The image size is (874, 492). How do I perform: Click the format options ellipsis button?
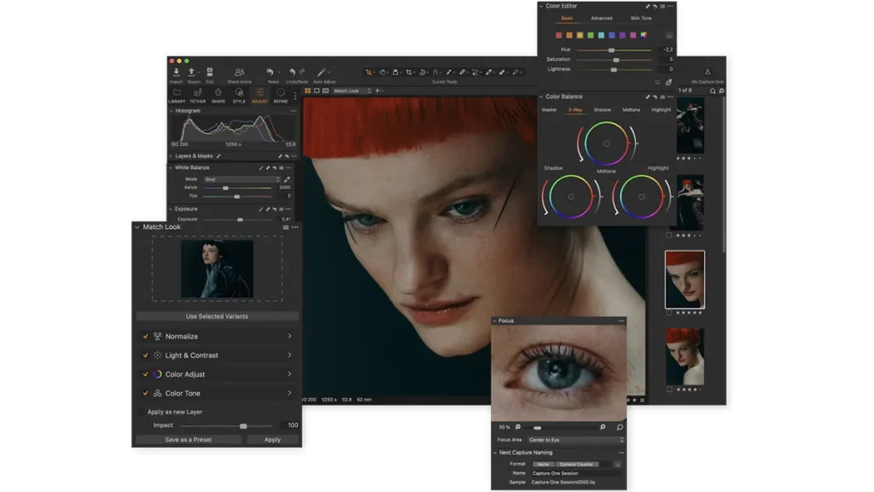618,464
